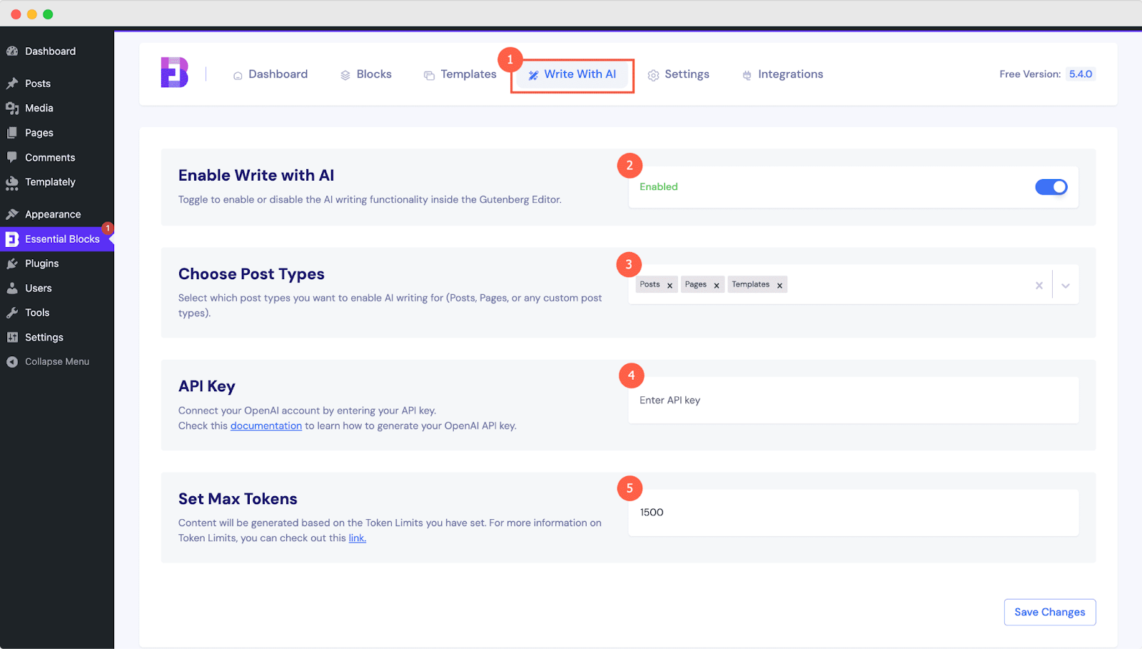The height and width of the screenshot is (649, 1142).
Task: Click the Enter API key field
Action: tap(854, 401)
